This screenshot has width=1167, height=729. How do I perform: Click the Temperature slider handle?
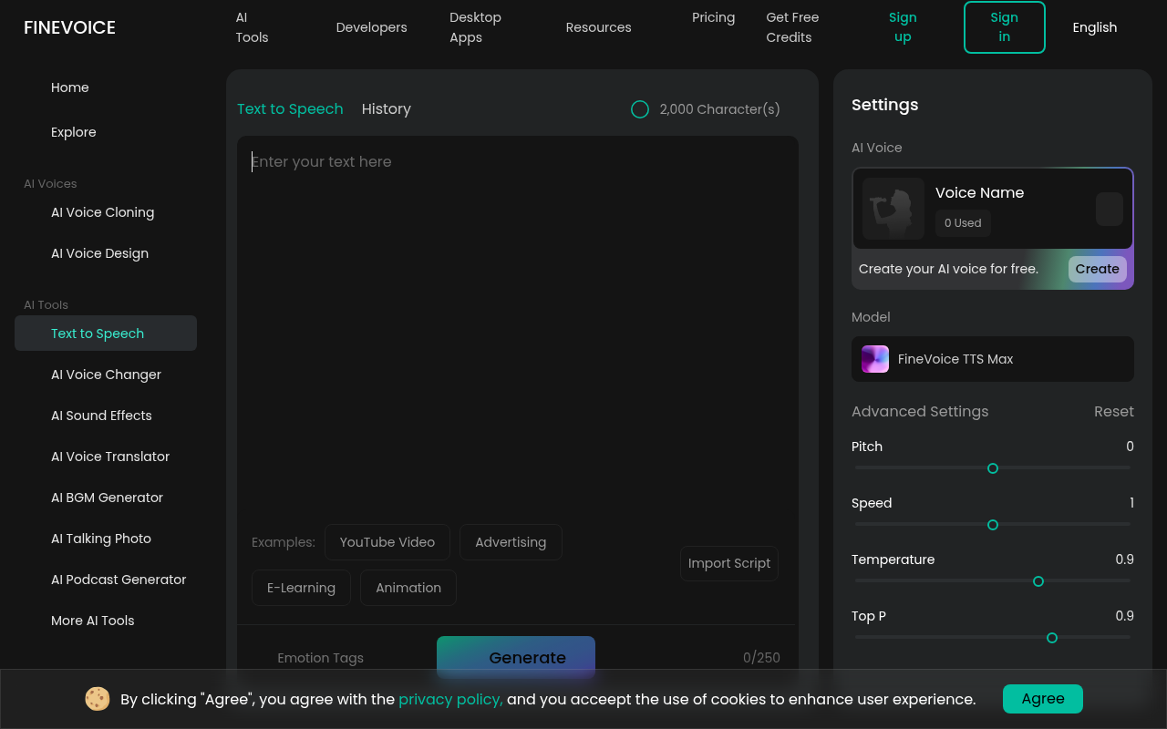point(1038,581)
